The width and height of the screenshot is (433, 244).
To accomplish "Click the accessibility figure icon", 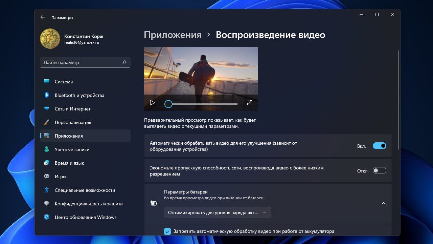I will (47, 190).
